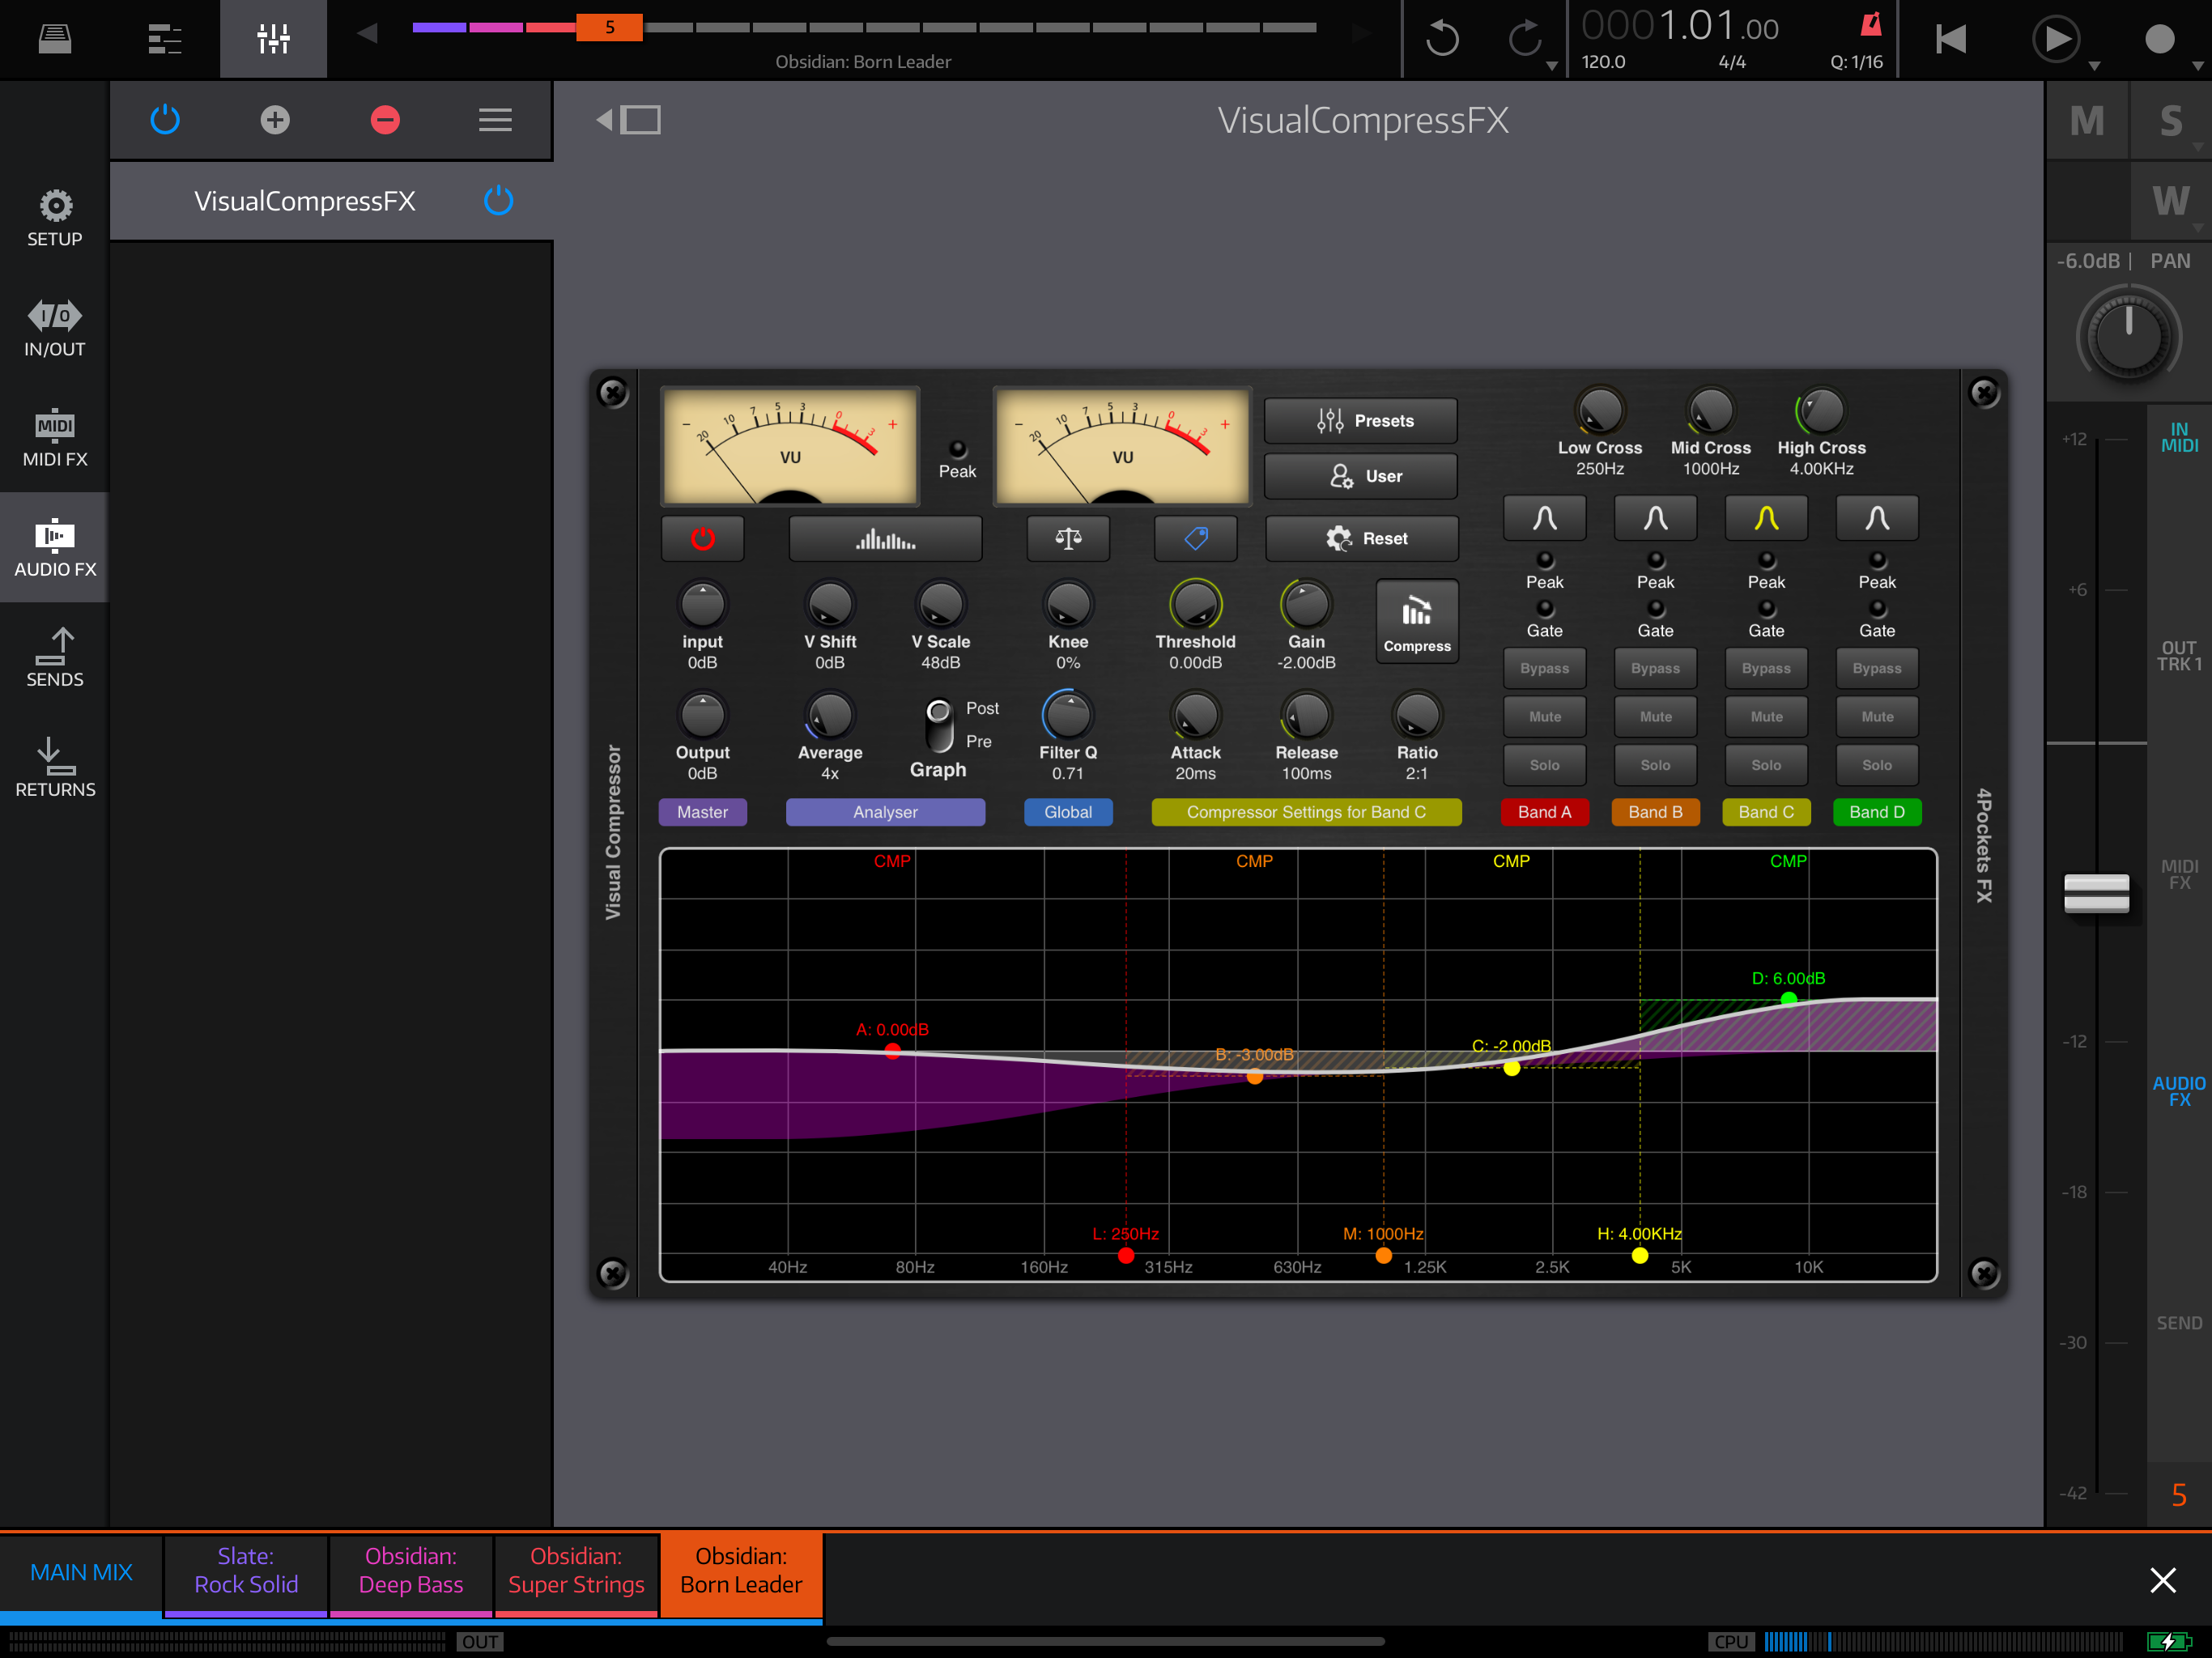Open the play button dropdown arrow
This screenshot has width=2212, height=1658.
coord(2094,66)
